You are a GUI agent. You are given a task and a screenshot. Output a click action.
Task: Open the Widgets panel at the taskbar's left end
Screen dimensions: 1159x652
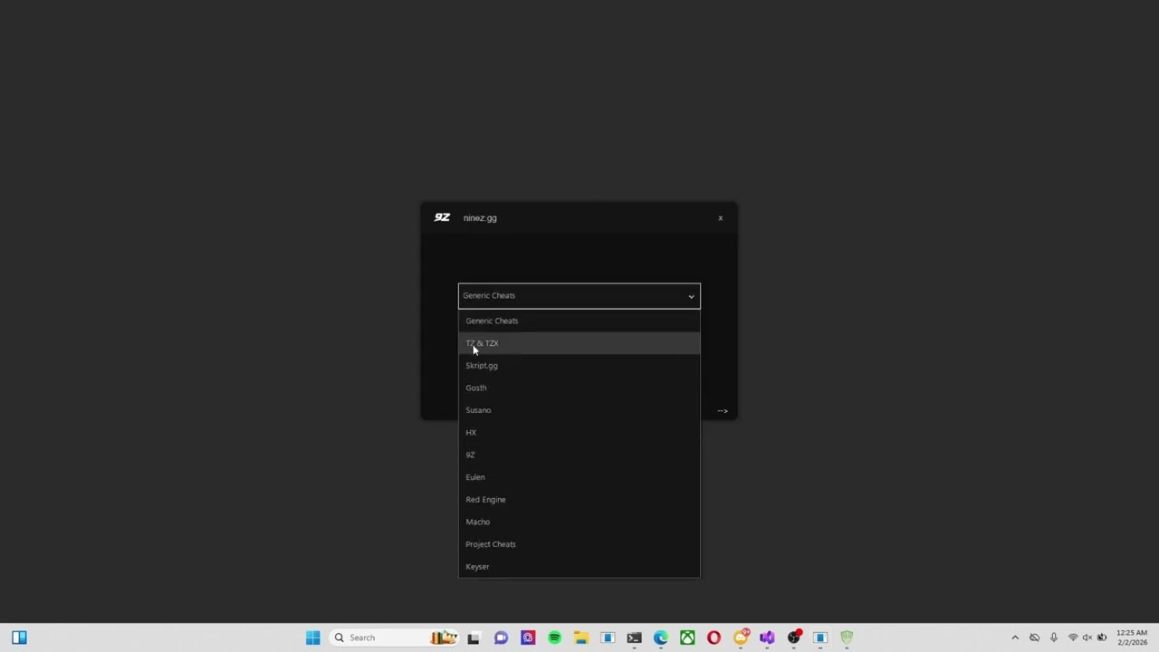19,638
